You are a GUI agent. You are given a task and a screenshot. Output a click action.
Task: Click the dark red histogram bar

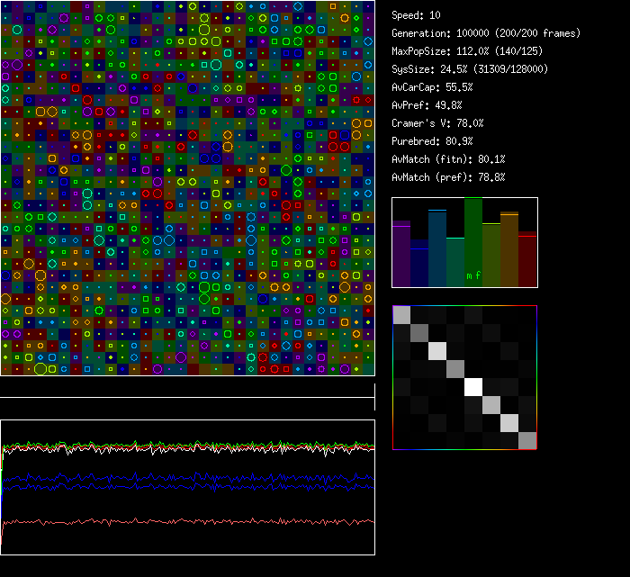pos(527,261)
